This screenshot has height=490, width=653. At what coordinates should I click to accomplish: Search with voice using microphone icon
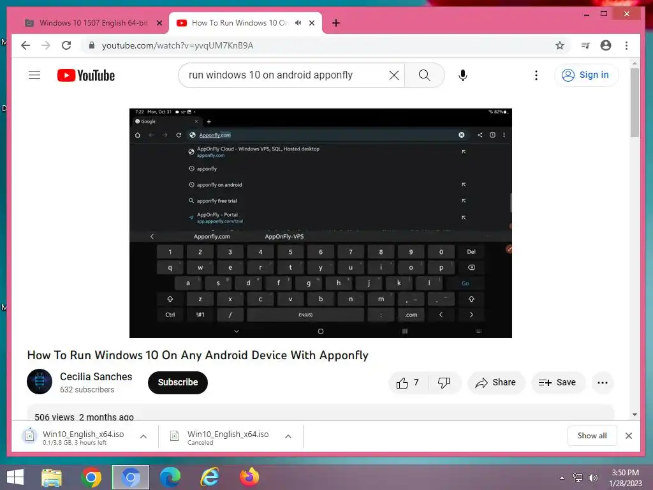point(463,75)
